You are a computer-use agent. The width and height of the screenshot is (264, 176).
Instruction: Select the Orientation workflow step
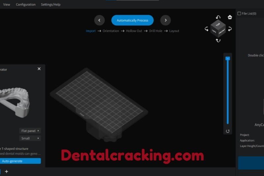(111, 31)
